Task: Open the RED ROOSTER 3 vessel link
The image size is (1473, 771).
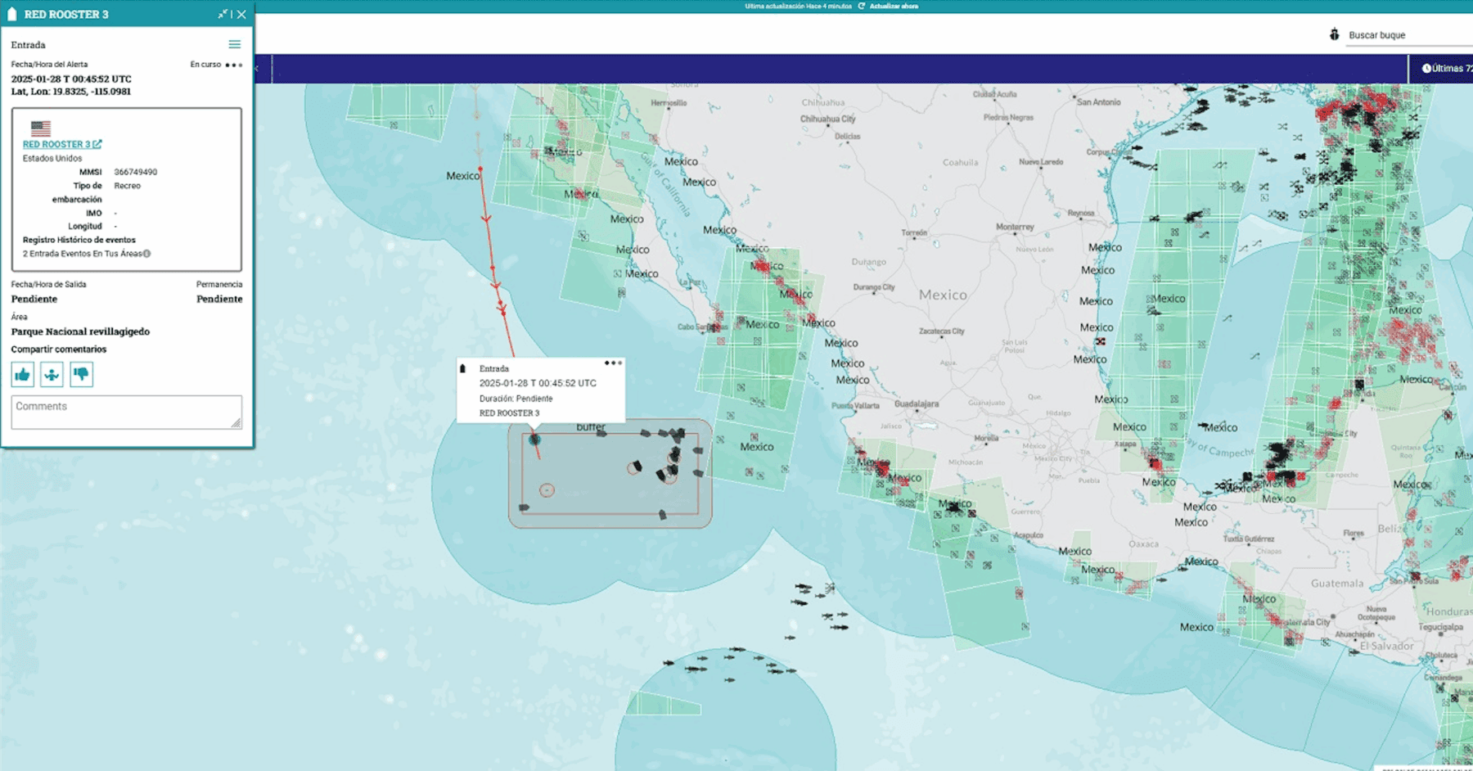Action: [x=56, y=144]
